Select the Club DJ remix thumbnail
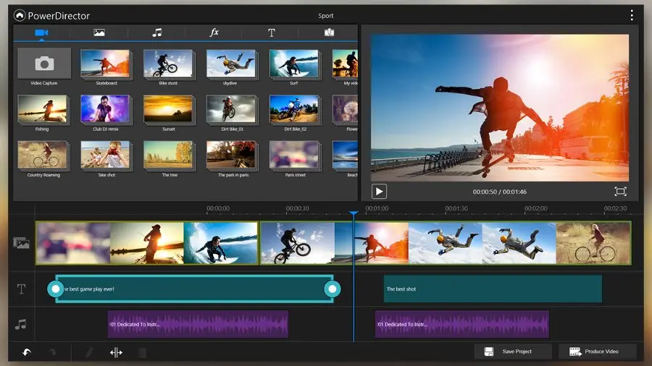 point(106,109)
